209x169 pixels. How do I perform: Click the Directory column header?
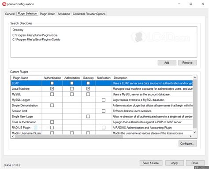(x=18, y=30)
